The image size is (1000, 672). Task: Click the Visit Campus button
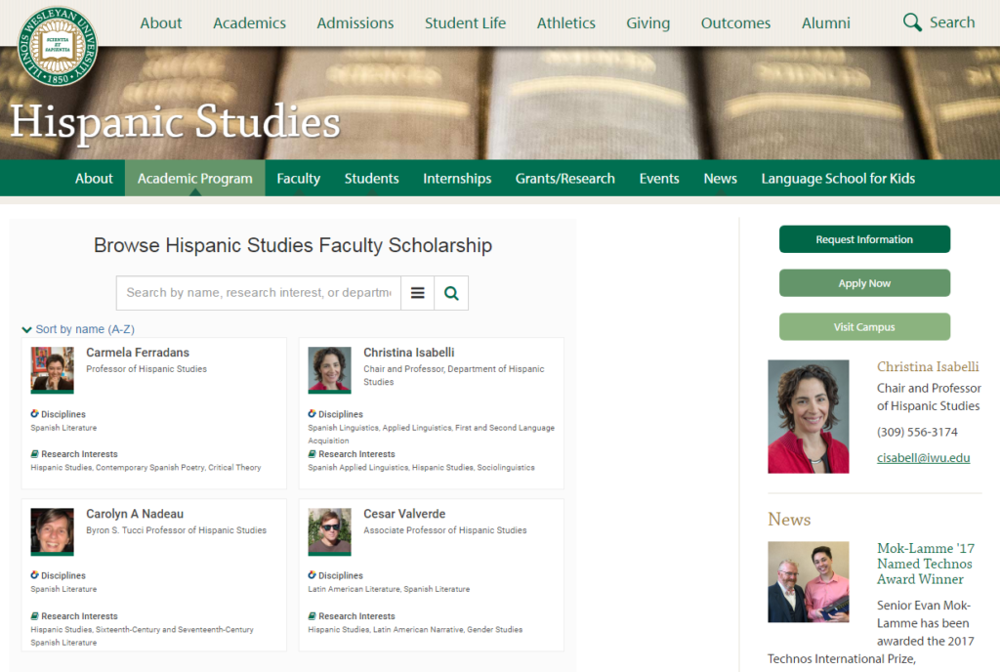tap(864, 327)
